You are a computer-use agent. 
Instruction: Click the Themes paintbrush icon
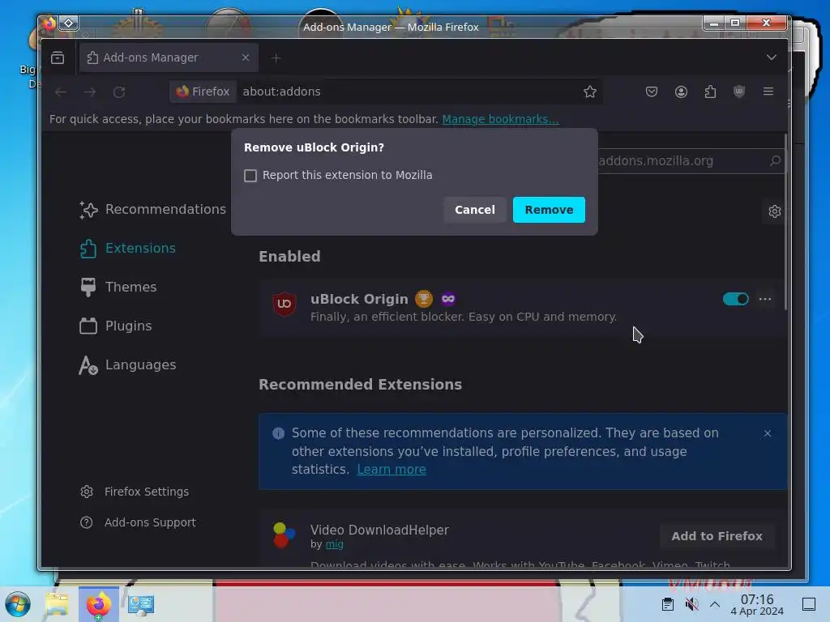click(x=88, y=288)
